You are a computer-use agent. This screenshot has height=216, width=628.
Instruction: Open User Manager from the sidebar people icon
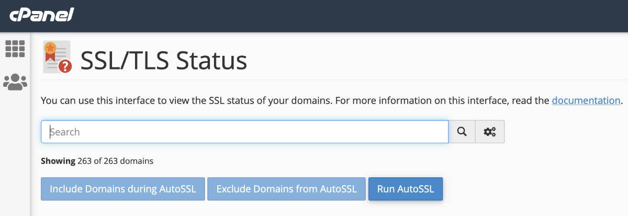[15, 82]
